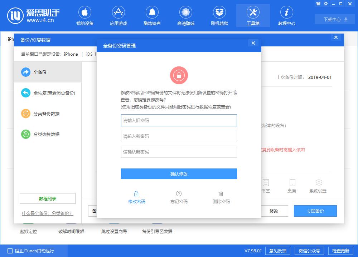Open the 书签 bookmark tool
The width and height of the screenshot is (358, 257).
click(265, 186)
